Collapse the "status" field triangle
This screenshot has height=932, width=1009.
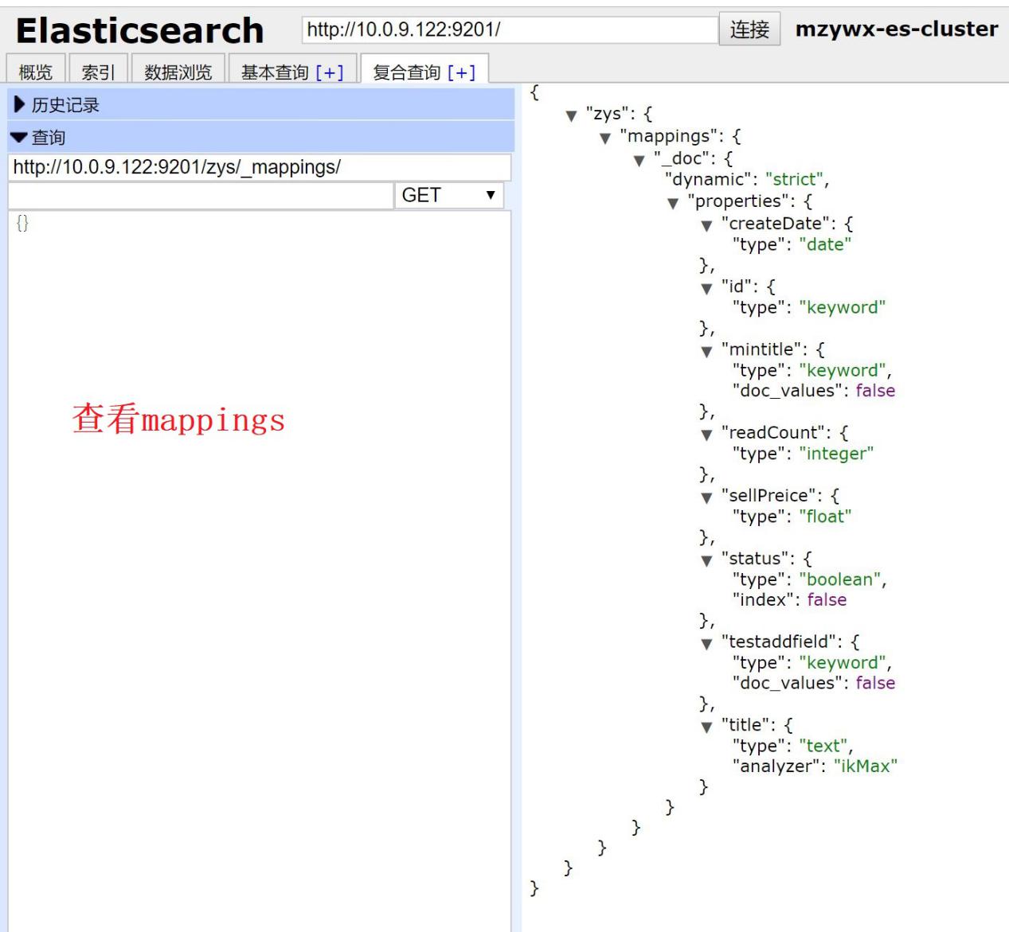pyautogui.click(x=706, y=561)
